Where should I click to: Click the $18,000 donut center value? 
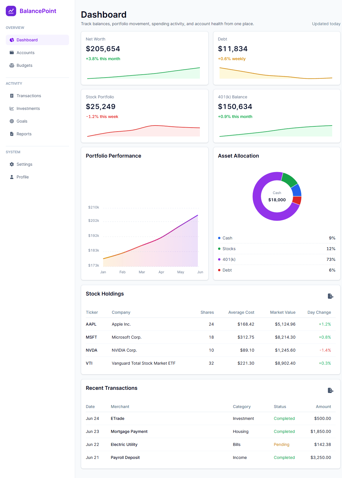[x=277, y=200]
